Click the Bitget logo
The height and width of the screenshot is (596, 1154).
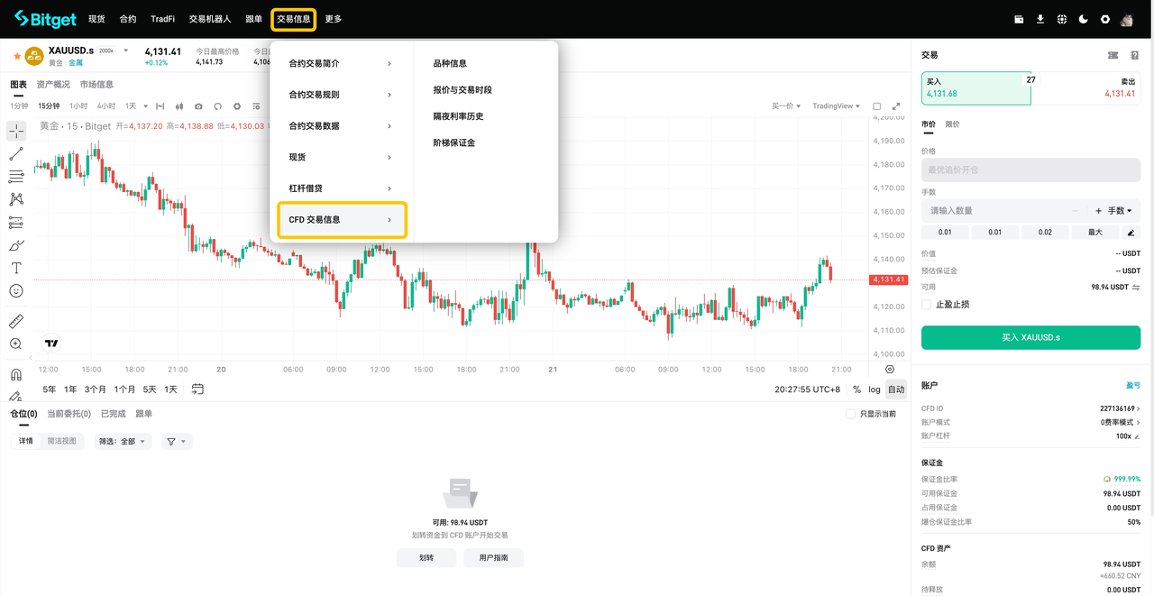[45, 19]
